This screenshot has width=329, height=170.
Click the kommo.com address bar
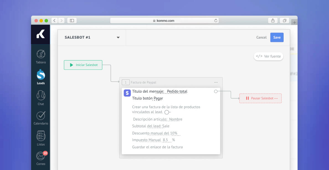(164, 20)
